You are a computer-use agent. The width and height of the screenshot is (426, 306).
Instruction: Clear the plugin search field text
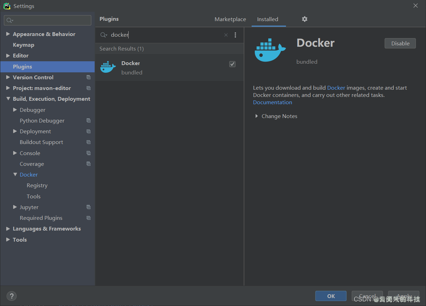click(226, 35)
